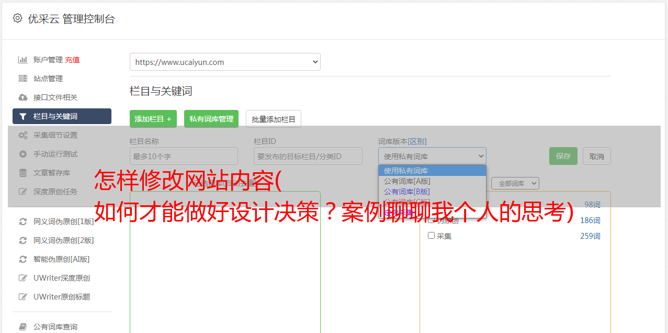
Task: Click the 取消 button
Action: pos(597,156)
